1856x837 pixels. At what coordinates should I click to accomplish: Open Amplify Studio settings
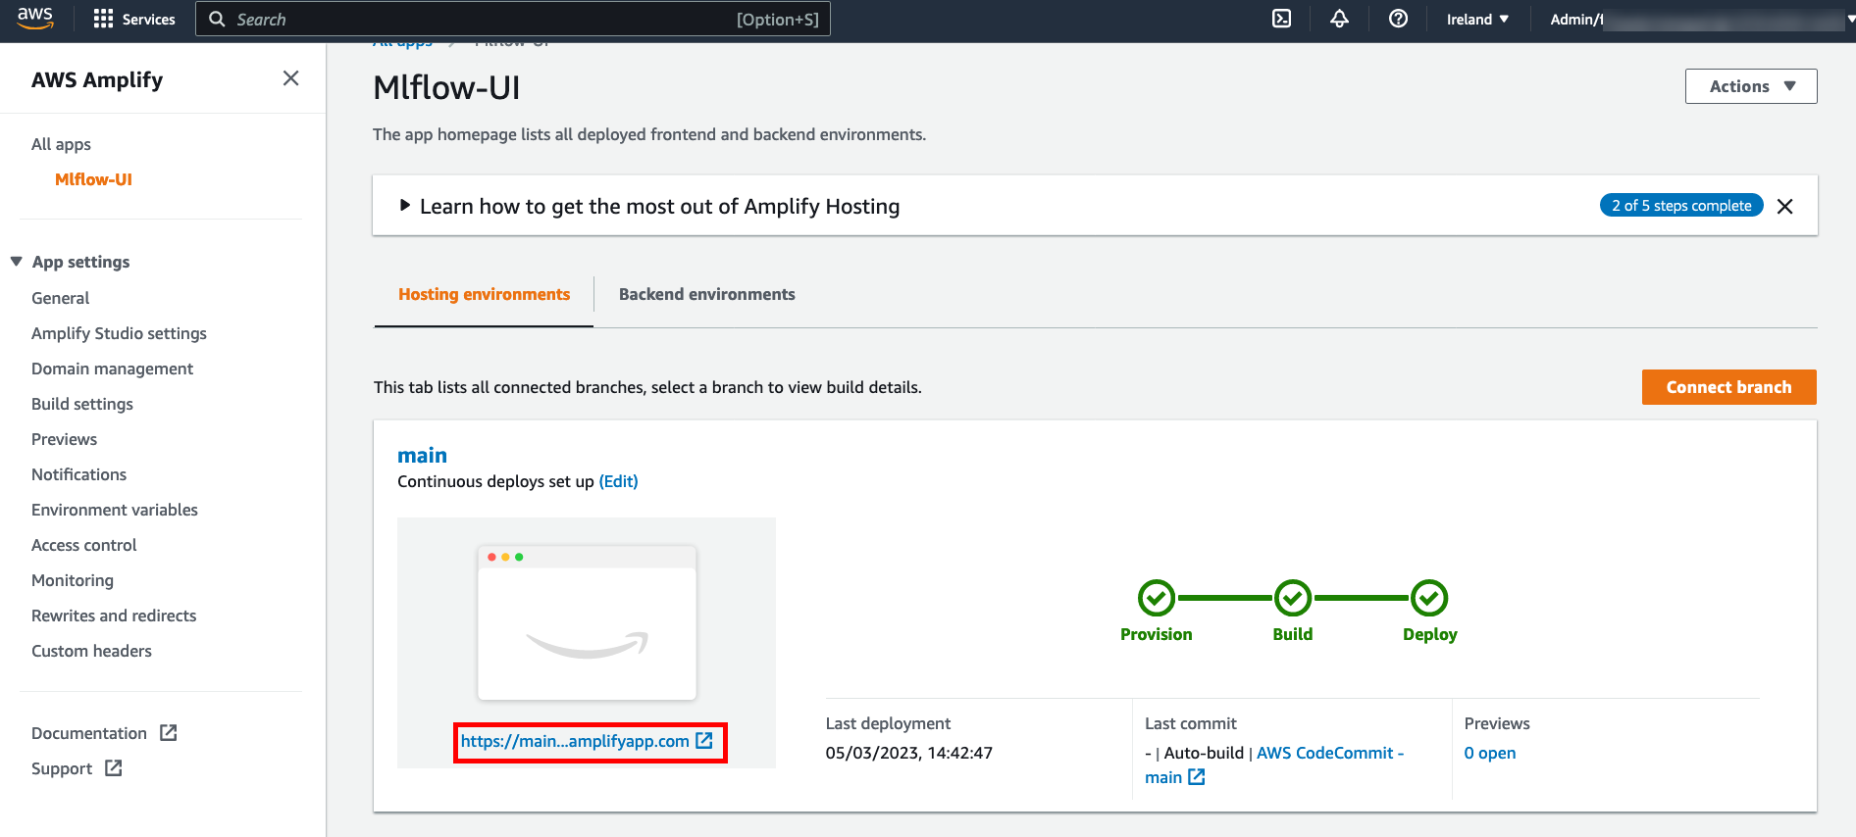pyautogui.click(x=119, y=333)
